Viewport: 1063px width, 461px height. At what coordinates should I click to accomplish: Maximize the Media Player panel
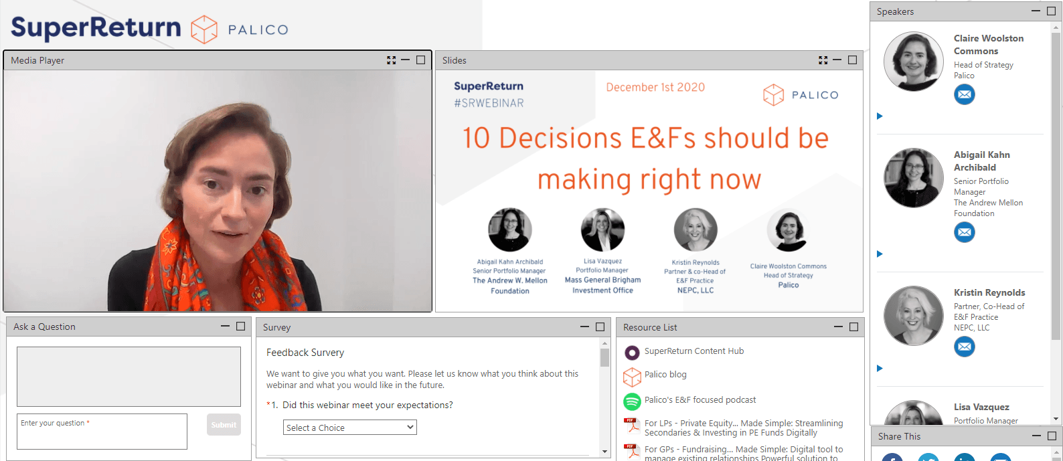(421, 60)
